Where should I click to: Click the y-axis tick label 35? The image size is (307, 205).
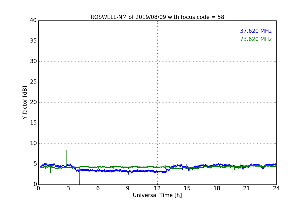[33, 41]
